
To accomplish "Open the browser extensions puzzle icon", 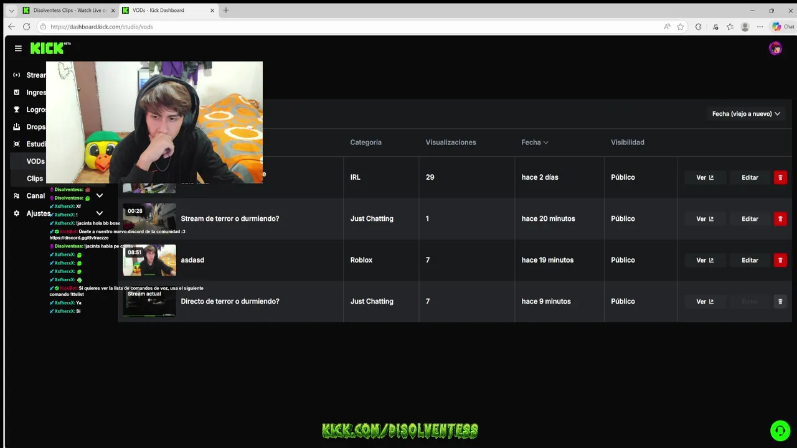I will (x=698, y=27).
